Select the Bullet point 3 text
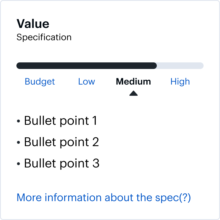This screenshot has width=220, height=220. tap(62, 163)
